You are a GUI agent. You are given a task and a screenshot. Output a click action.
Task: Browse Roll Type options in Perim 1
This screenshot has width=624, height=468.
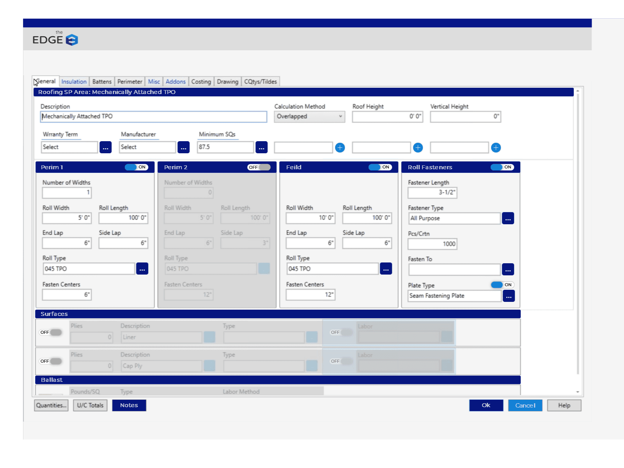[142, 269]
